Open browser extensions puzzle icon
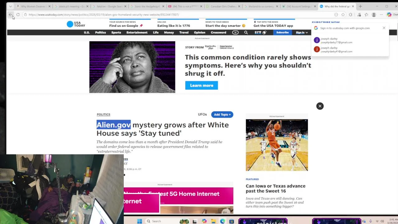Screen dimensions: 398x224 [351, 15]
